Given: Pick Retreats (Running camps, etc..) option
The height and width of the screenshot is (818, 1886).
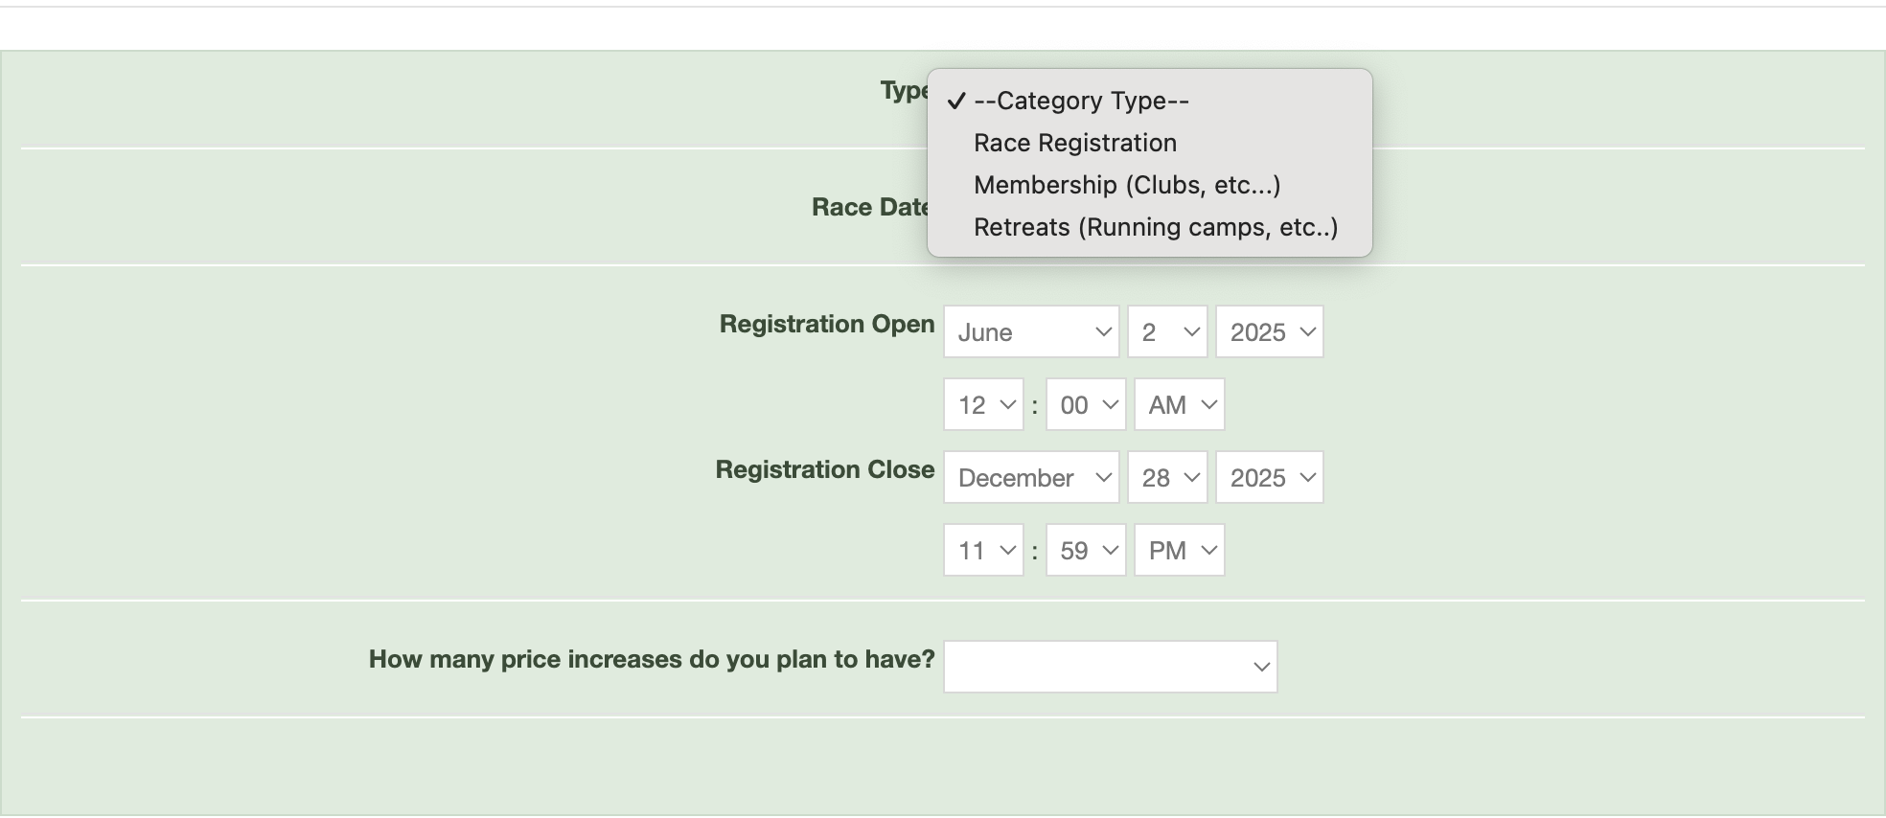Looking at the screenshot, I should pos(1155,227).
